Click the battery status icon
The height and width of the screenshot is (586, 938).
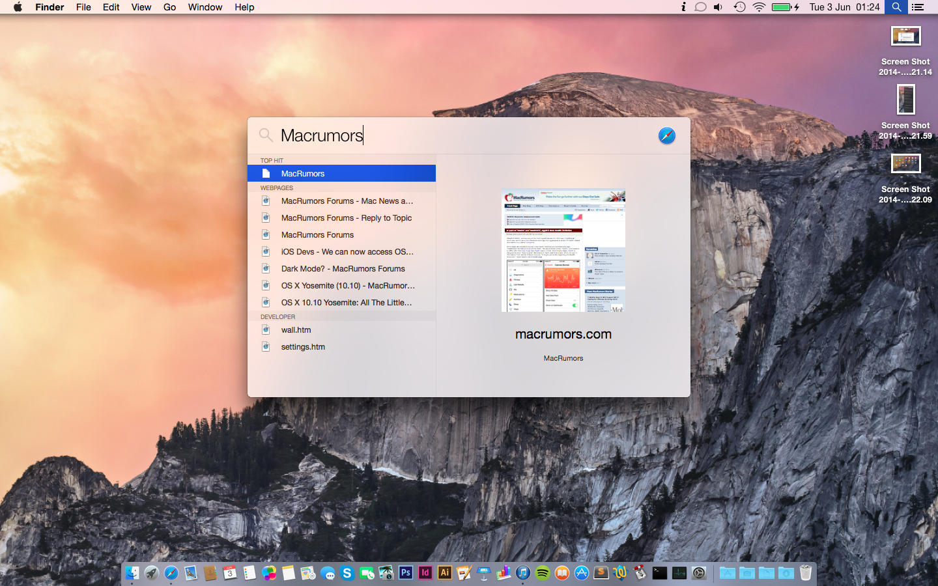(785, 7)
